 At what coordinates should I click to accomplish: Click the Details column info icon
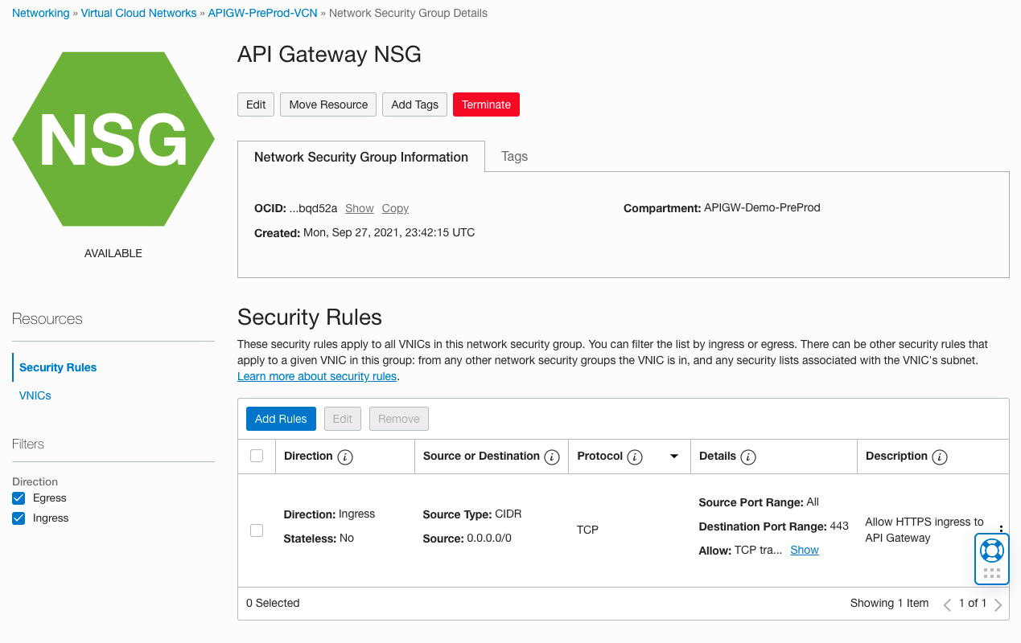pyautogui.click(x=749, y=457)
